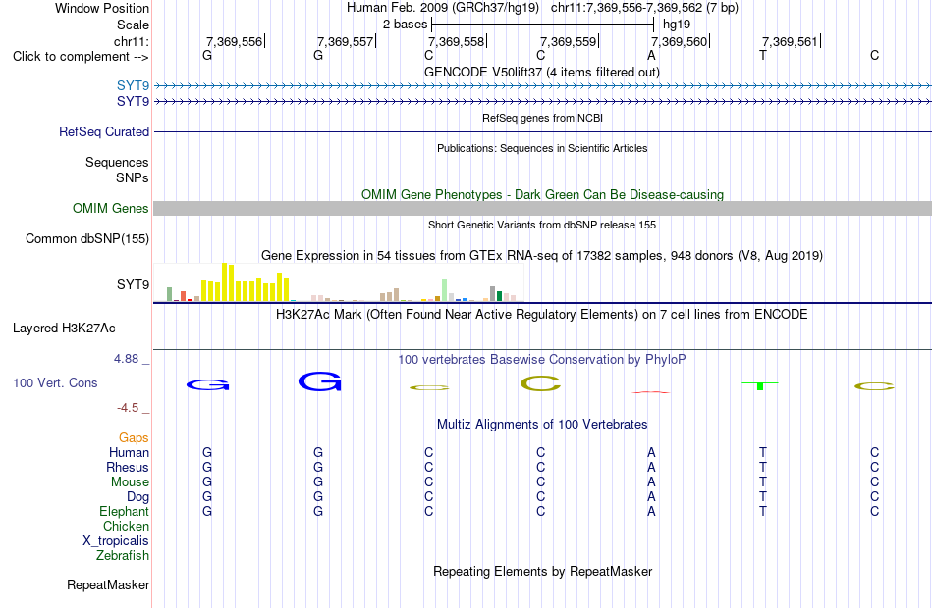
Task: Click the RepeatMasker track label
Action: 108,585
